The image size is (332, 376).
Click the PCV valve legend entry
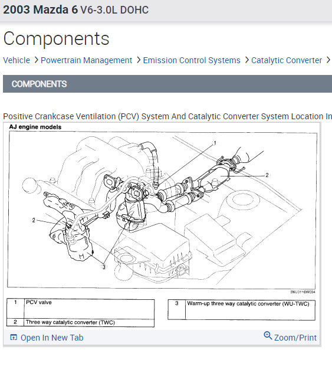[x=38, y=302]
